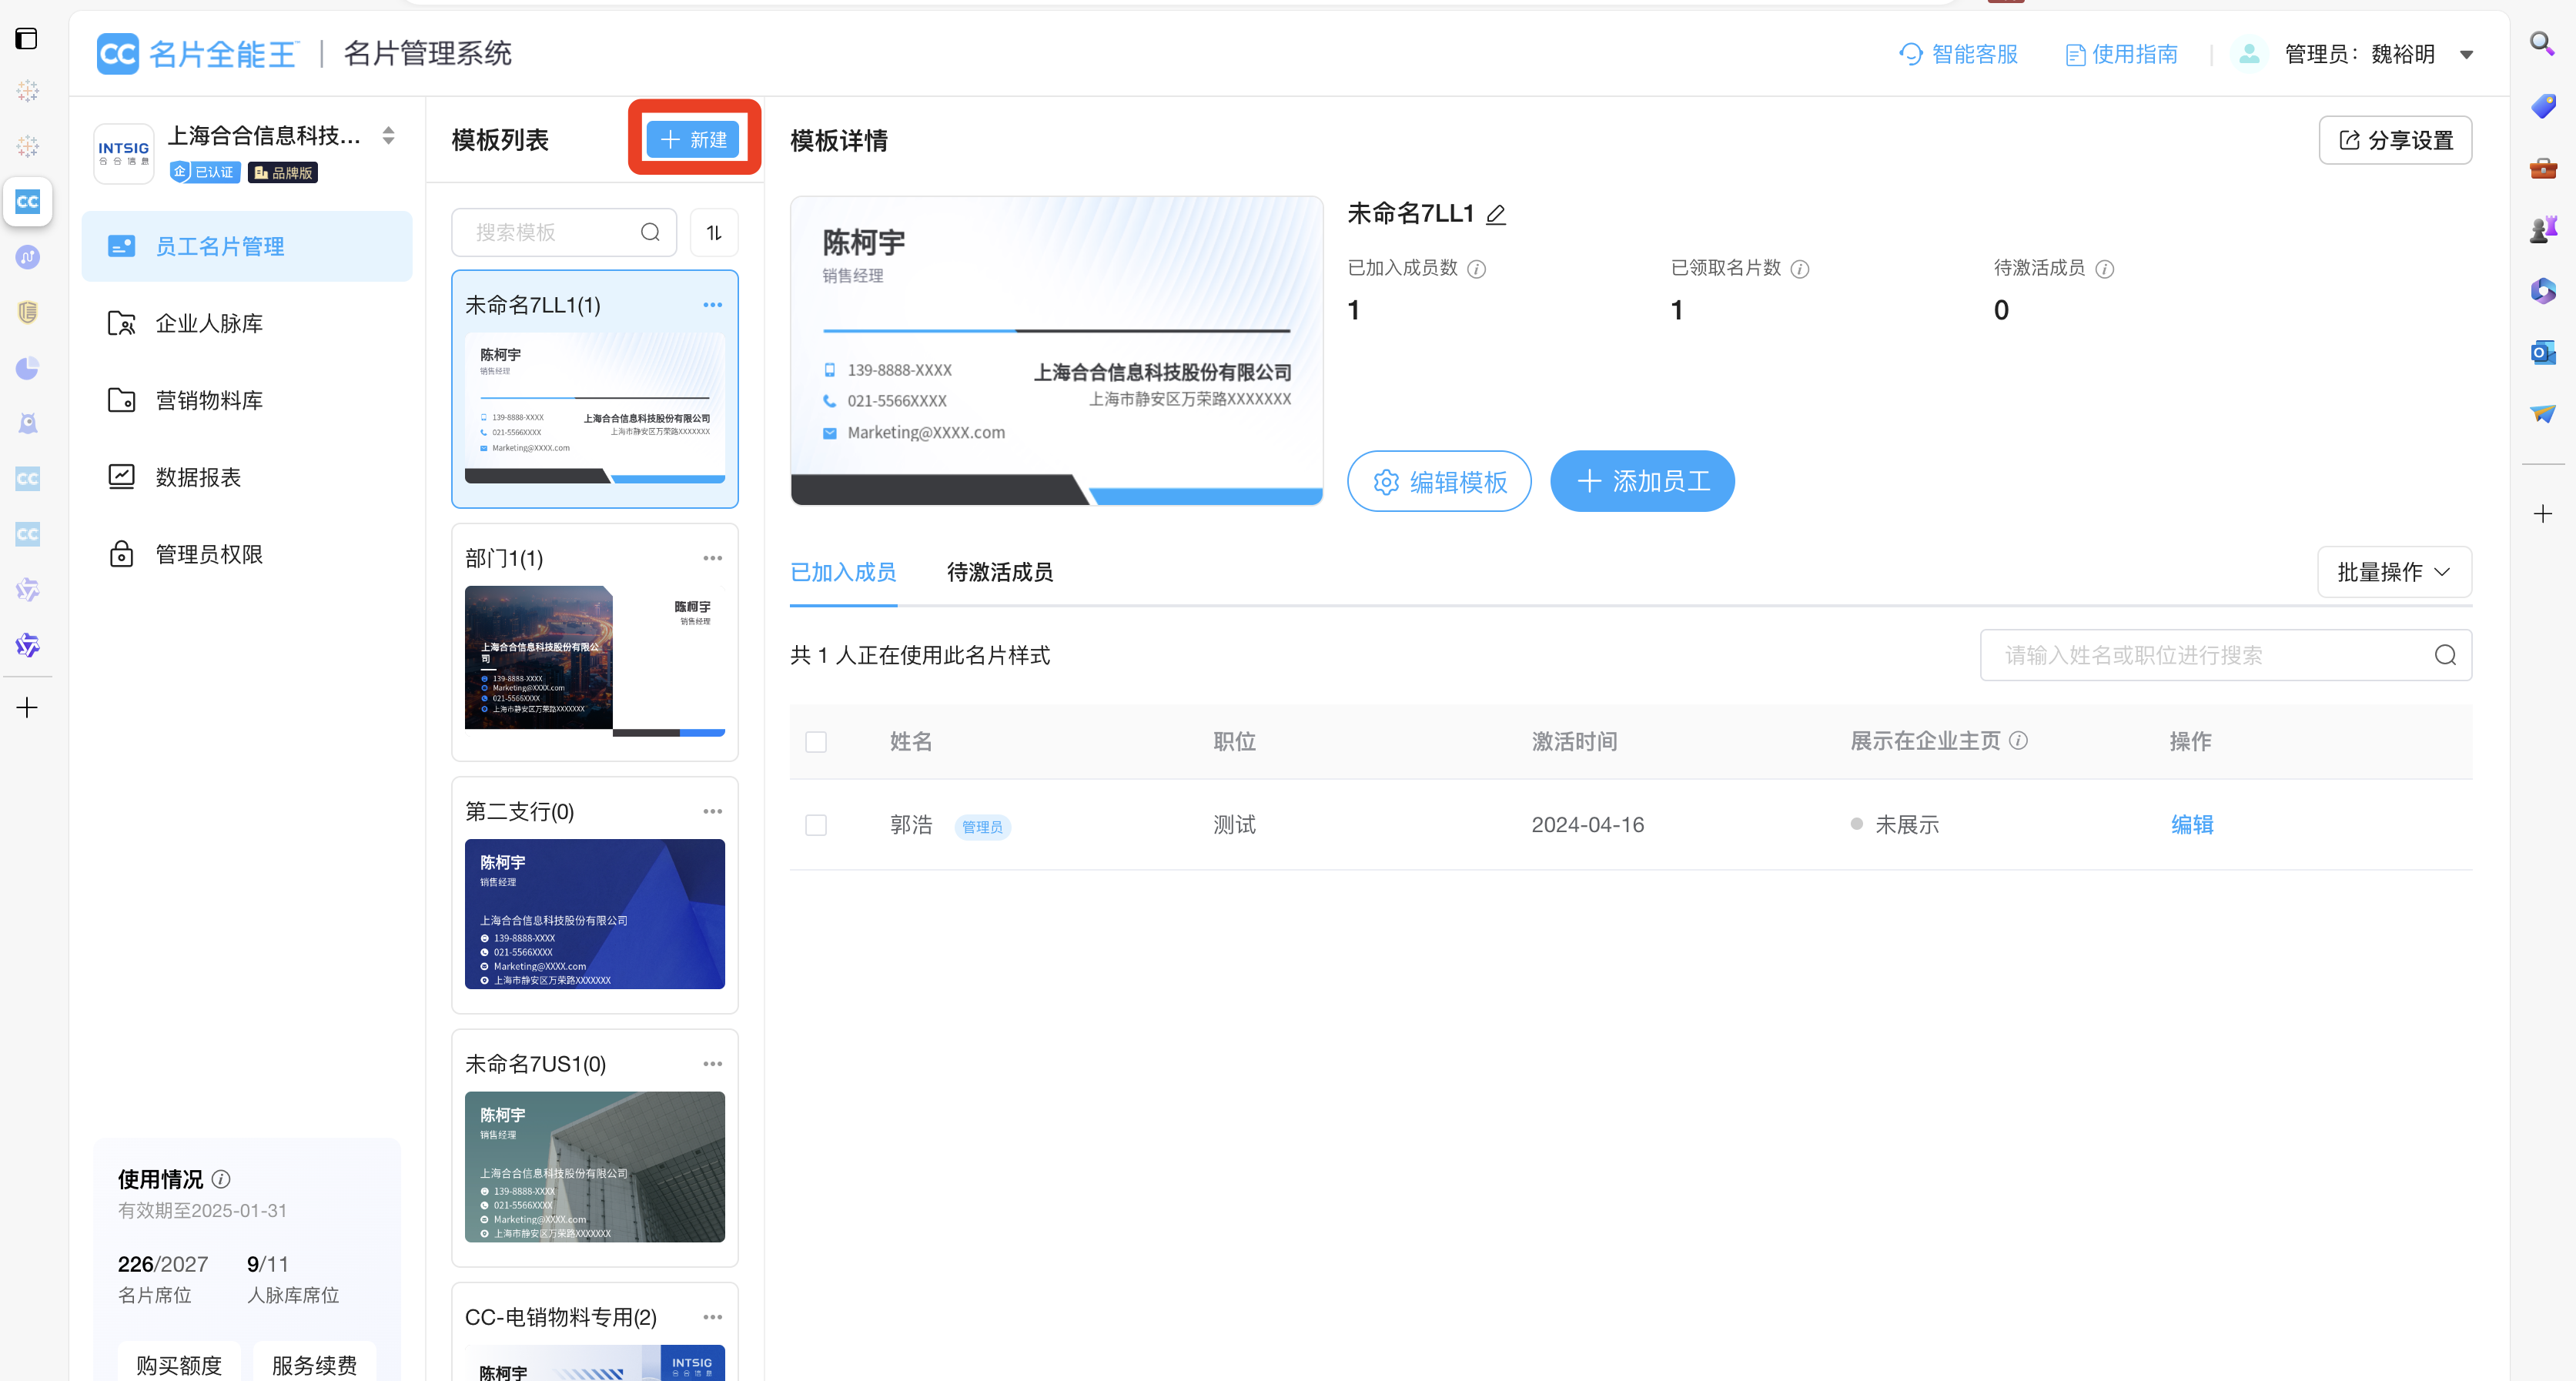Screen dimensions: 2576x1381
Task: Click the 分享设置 share settings button
Action: click(2396, 140)
